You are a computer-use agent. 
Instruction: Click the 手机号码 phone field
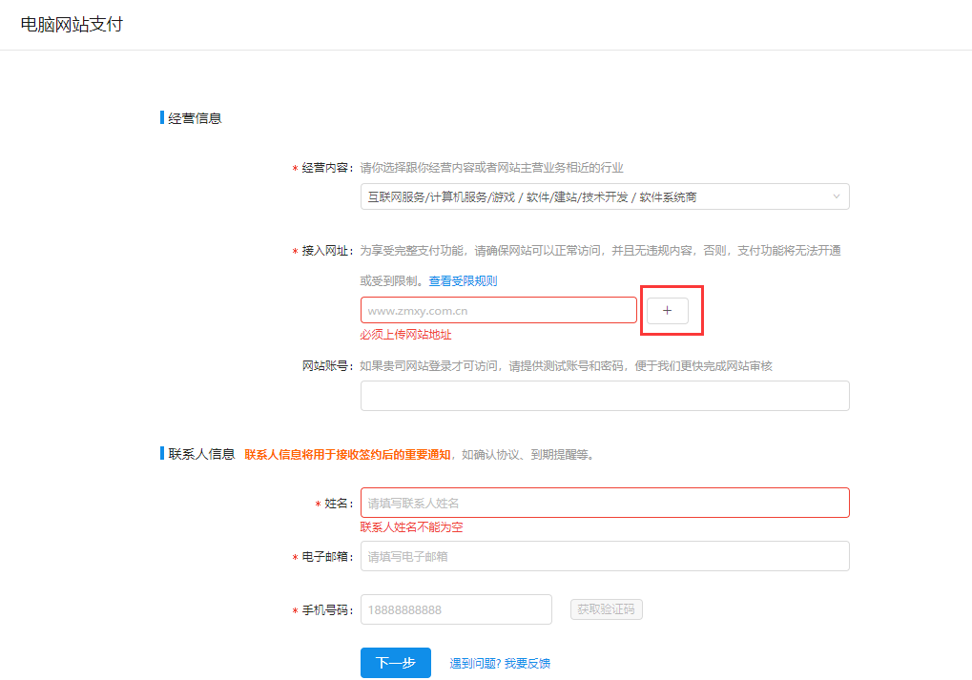click(x=456, y=609)
